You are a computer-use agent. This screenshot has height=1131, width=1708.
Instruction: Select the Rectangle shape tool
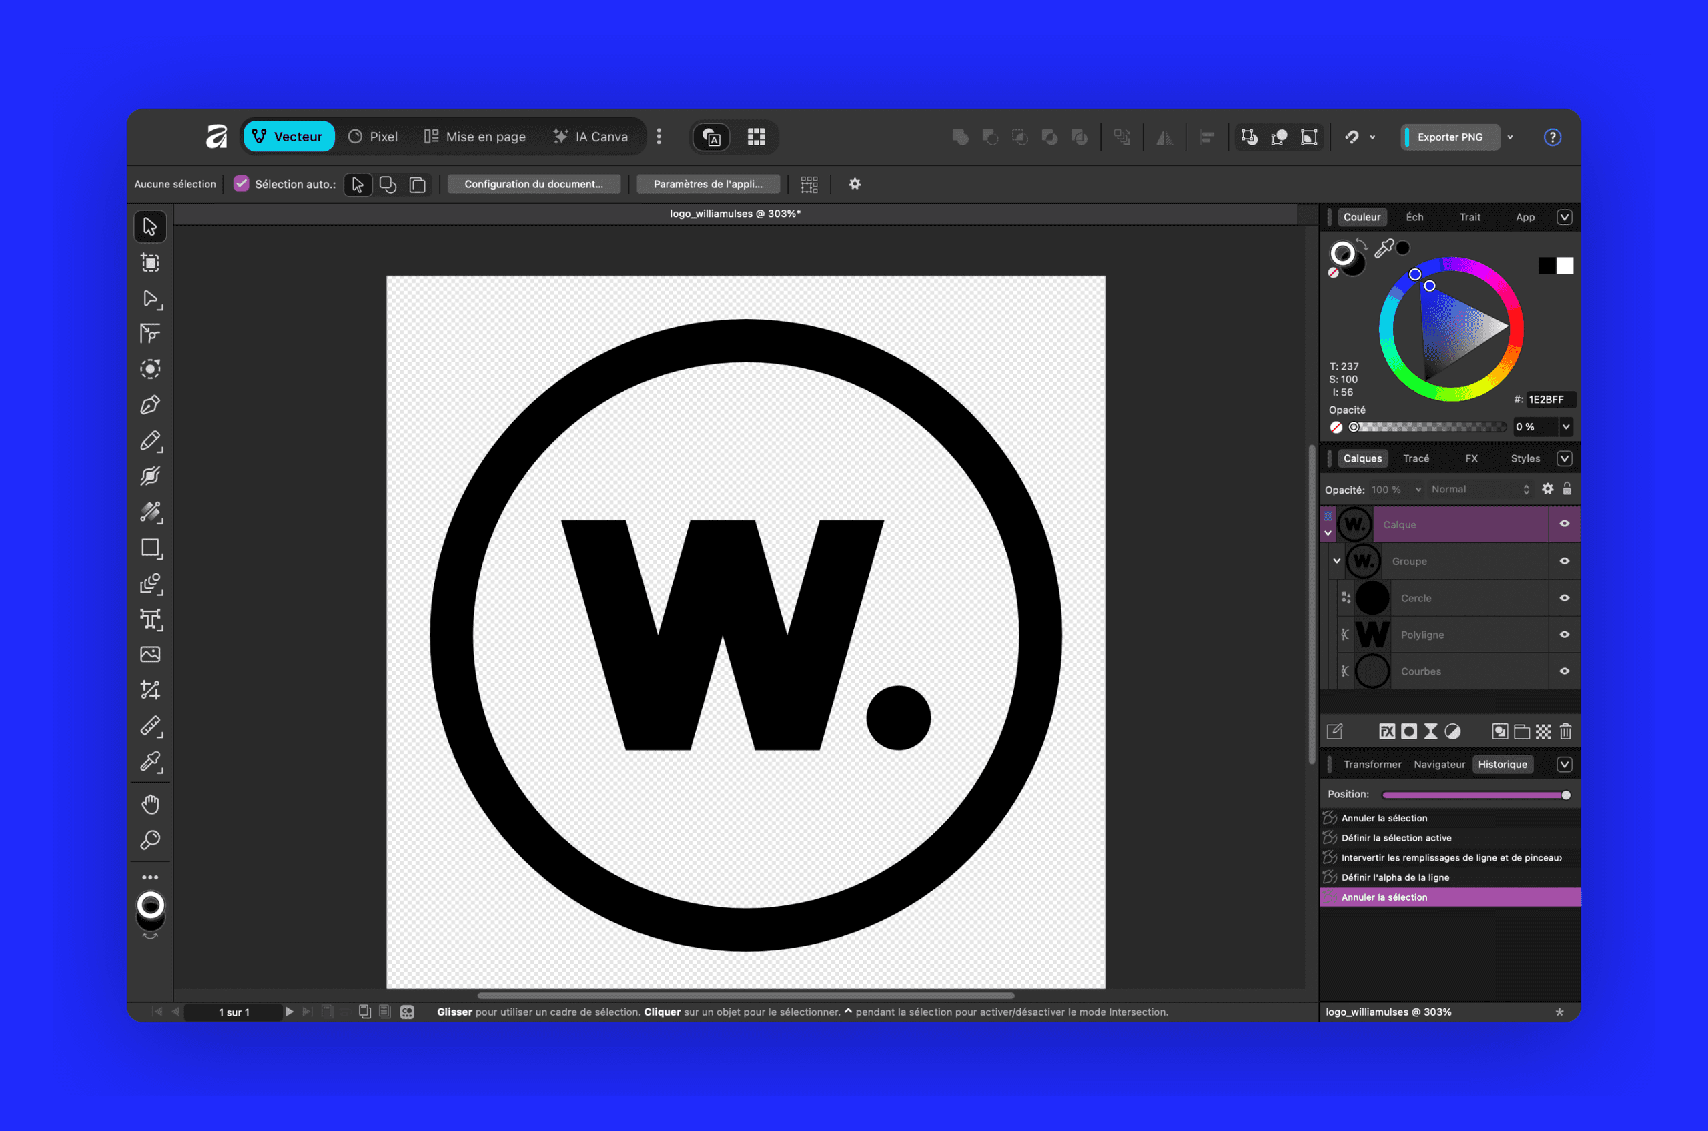pos(150,548)
